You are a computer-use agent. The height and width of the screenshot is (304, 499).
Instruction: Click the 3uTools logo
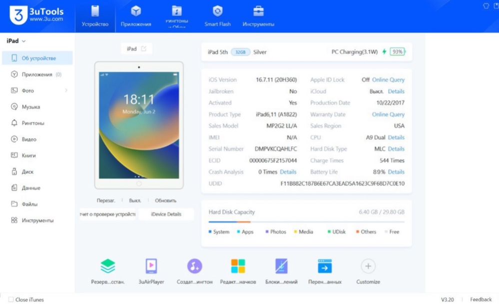36,15
